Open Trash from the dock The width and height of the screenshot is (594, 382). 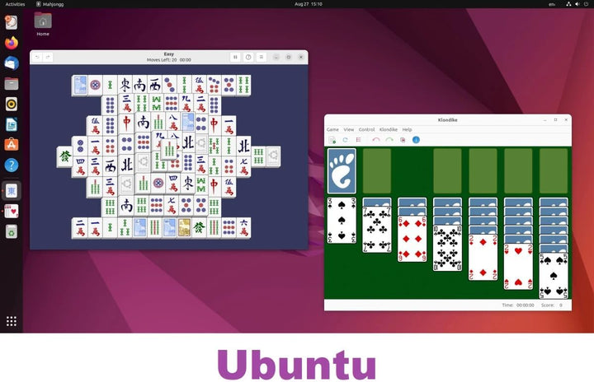click(x=12, y=231)
